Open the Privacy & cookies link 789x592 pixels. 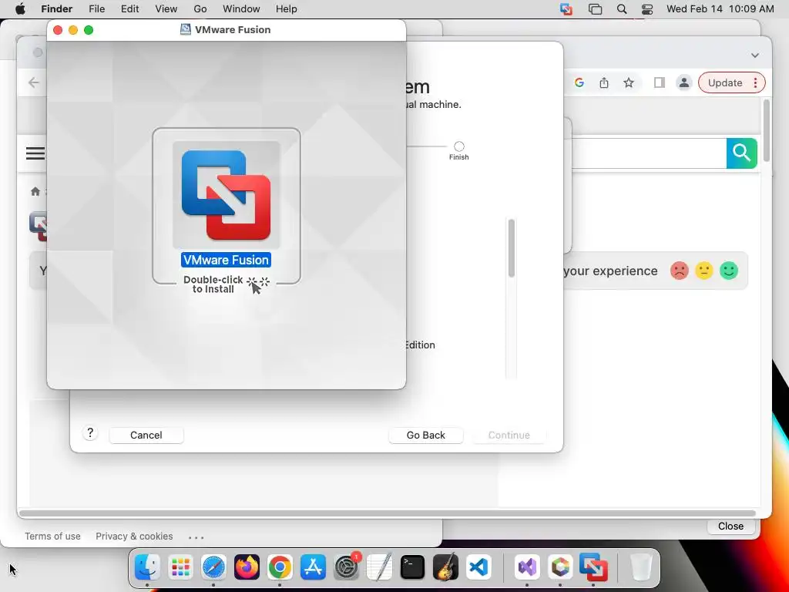(134, 536)
